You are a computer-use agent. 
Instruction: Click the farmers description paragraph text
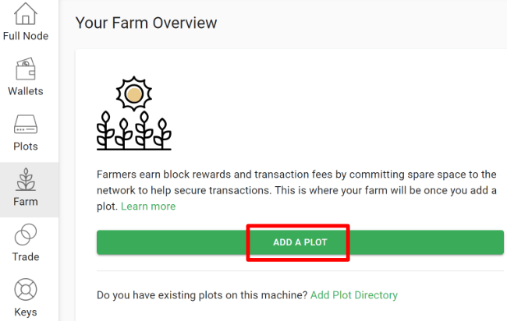coord(296,190)
